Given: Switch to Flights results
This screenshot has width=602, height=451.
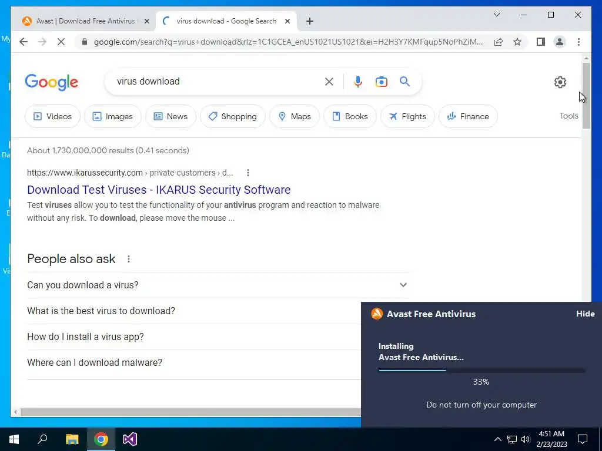Looking at the screenshot, I should point(407,116).
